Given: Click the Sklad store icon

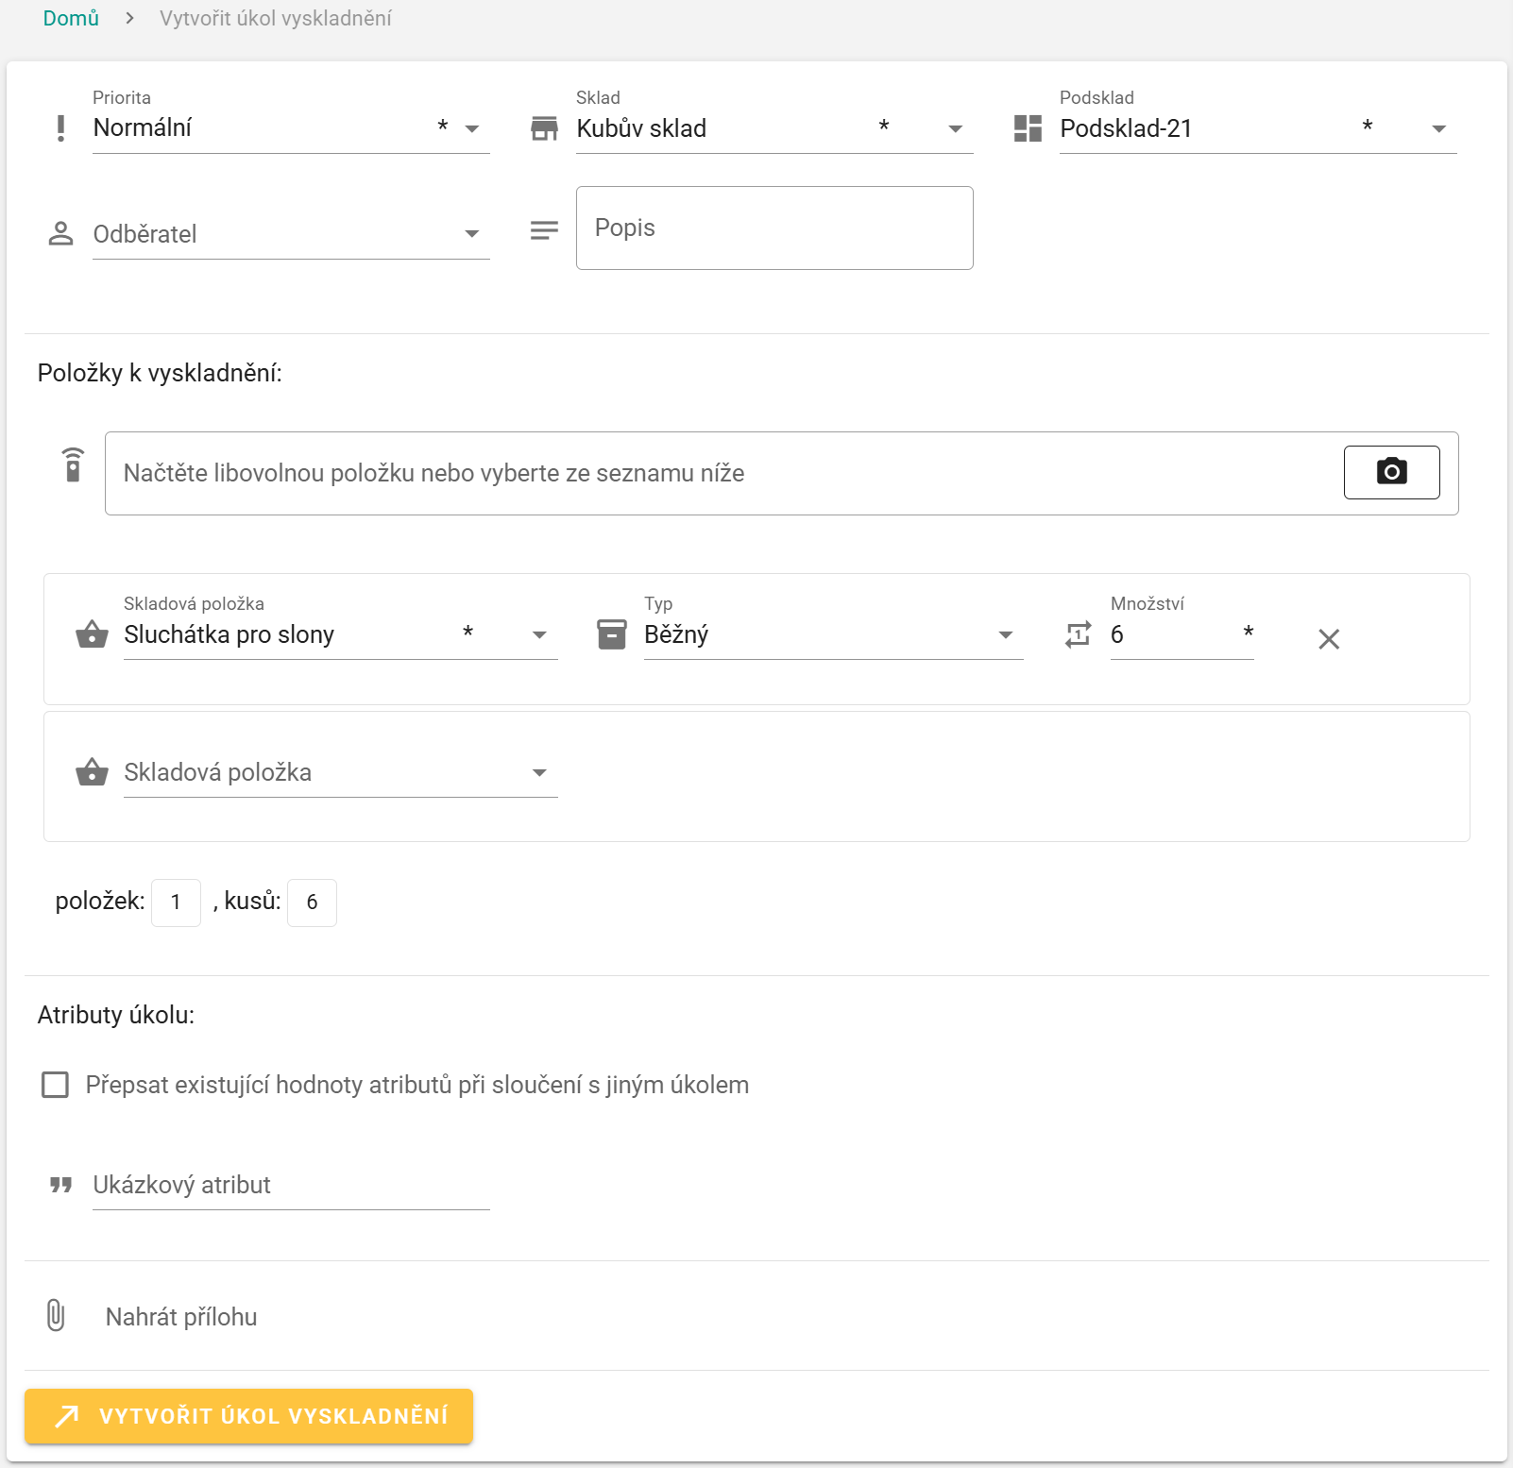Looking at the screenshot, I should point(544,128).
